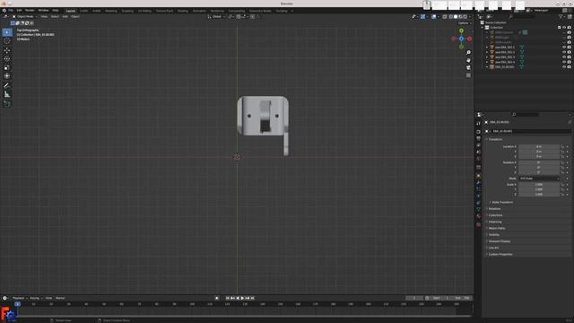Click the Scale X value field
The image size is (574, 323).
539,185
